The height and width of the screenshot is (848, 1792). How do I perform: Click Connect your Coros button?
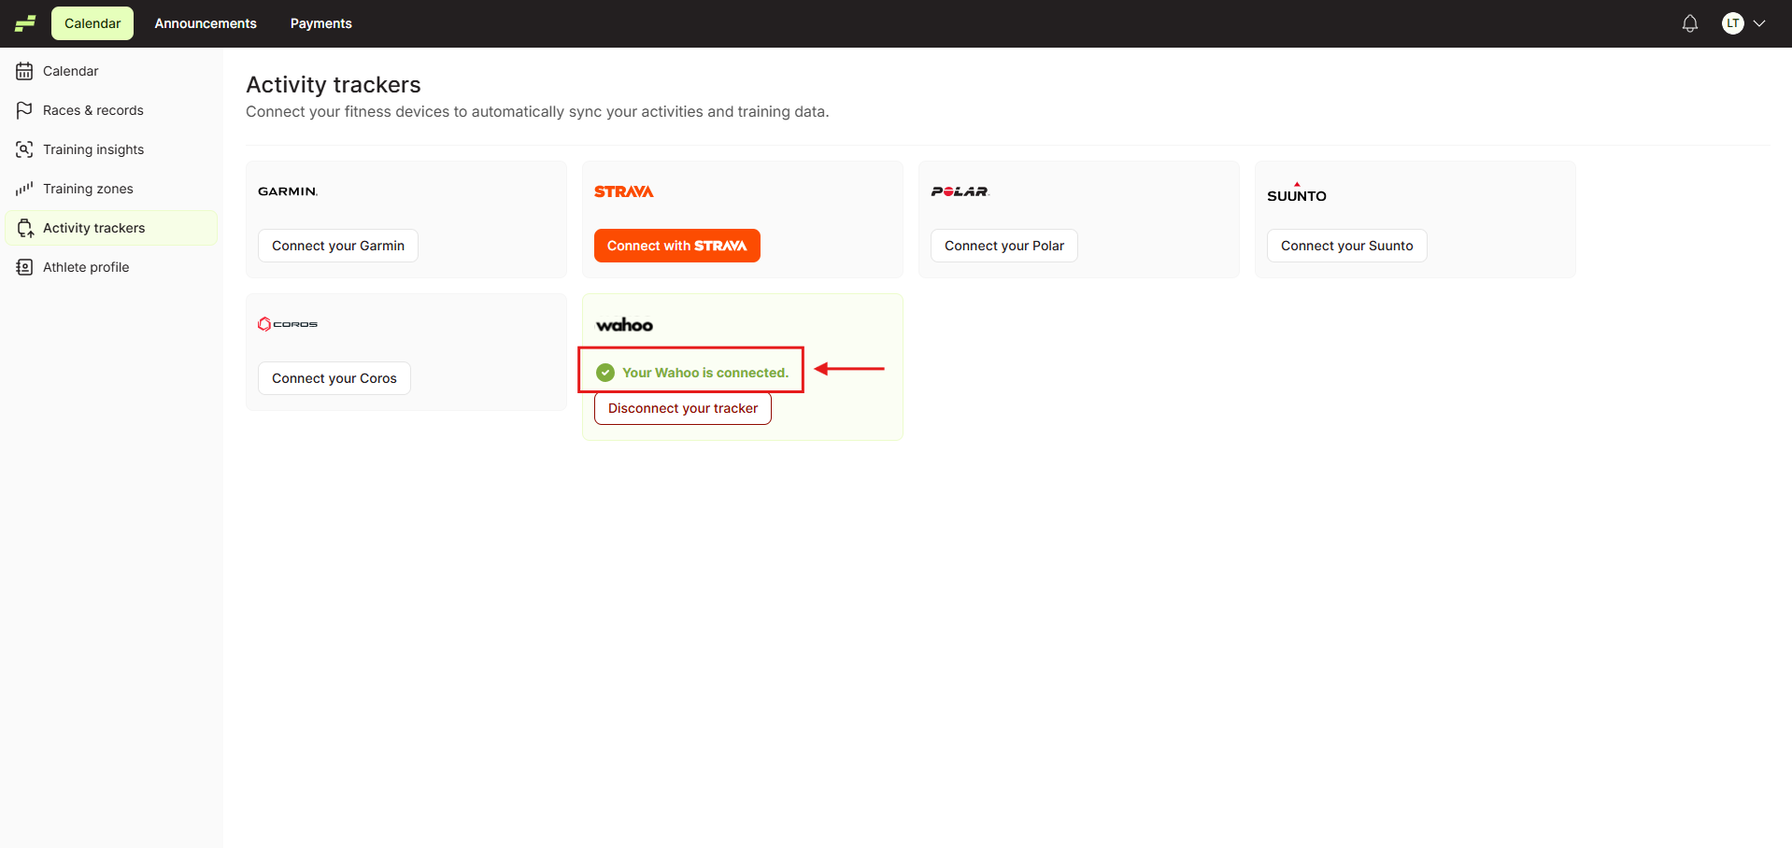(x=334, y=378)
